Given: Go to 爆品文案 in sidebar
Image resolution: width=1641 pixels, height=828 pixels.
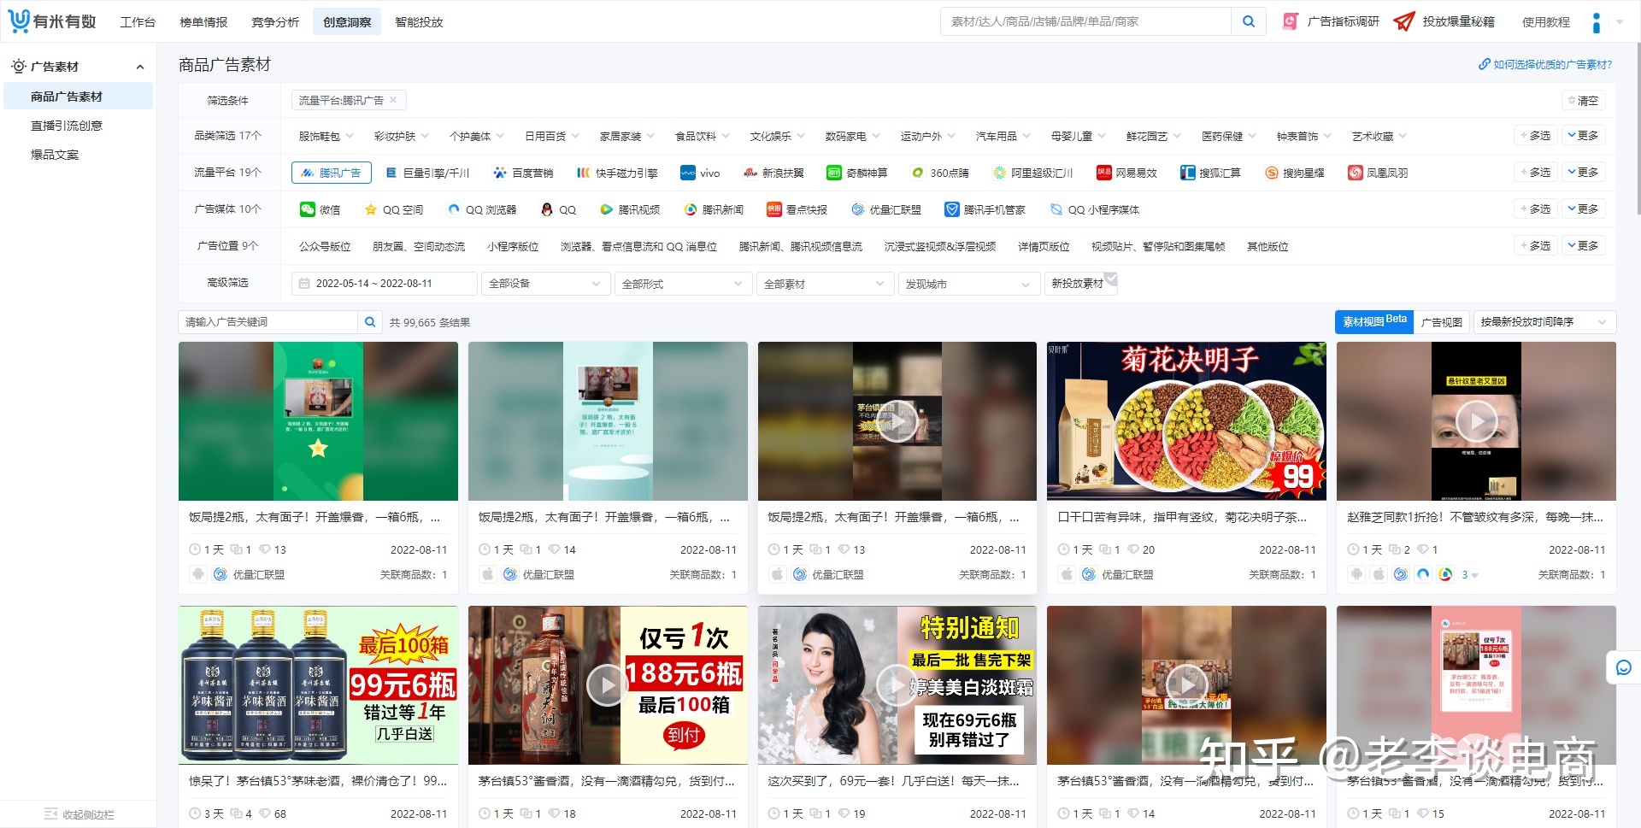Looking at the screenshot, I should coord(55,155).
